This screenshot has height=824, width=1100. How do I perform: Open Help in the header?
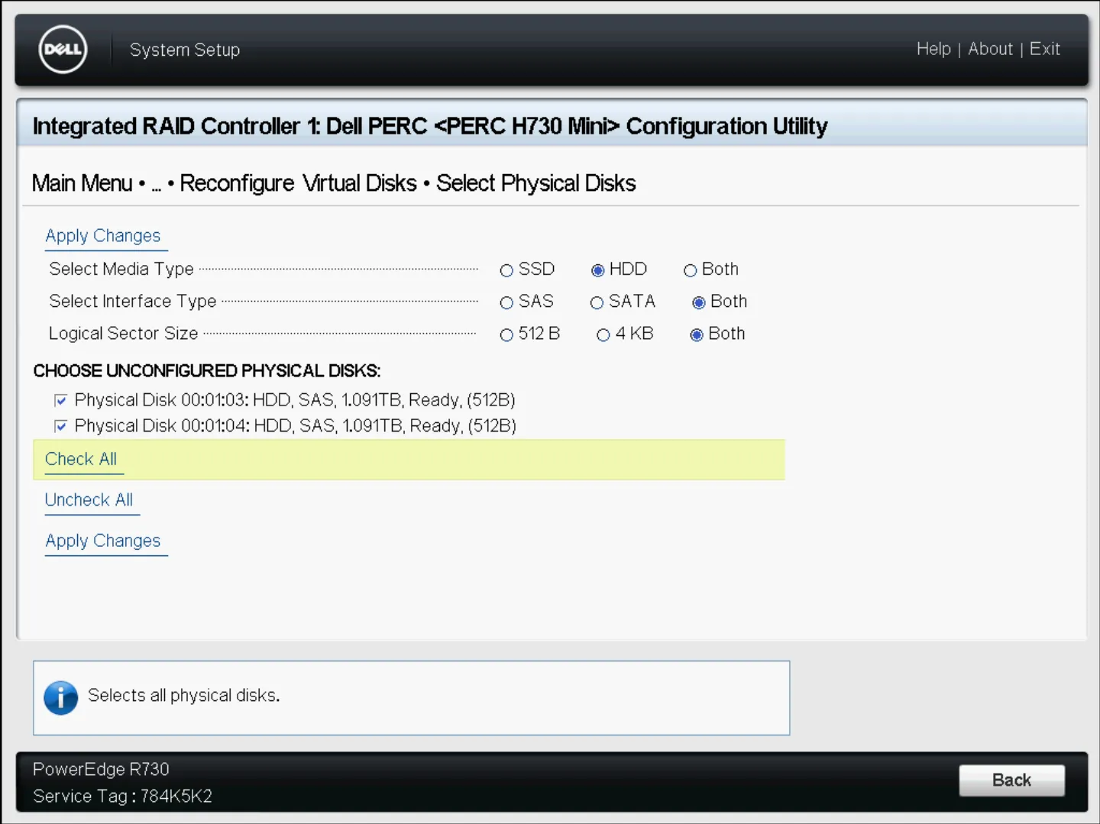coord(933,49)
